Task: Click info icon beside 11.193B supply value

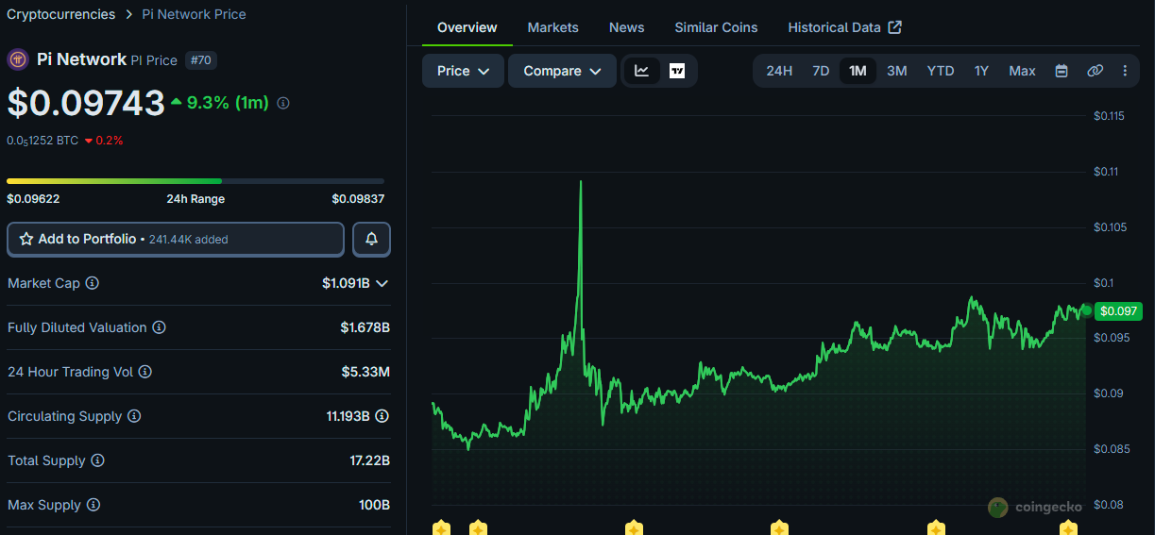Action: [x=382, y=416]
